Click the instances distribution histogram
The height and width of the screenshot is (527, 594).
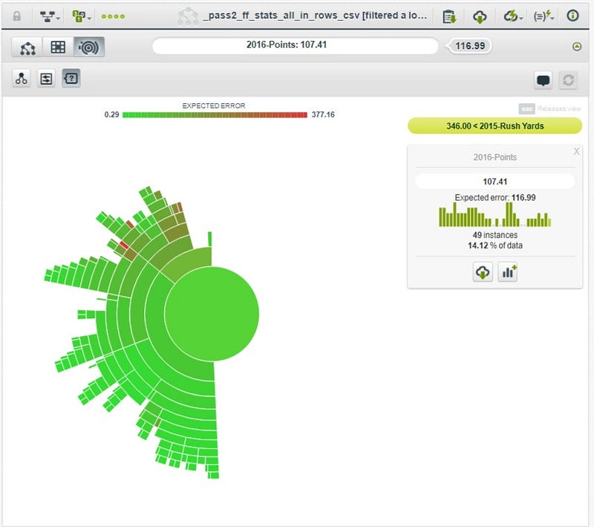(495, 215)
